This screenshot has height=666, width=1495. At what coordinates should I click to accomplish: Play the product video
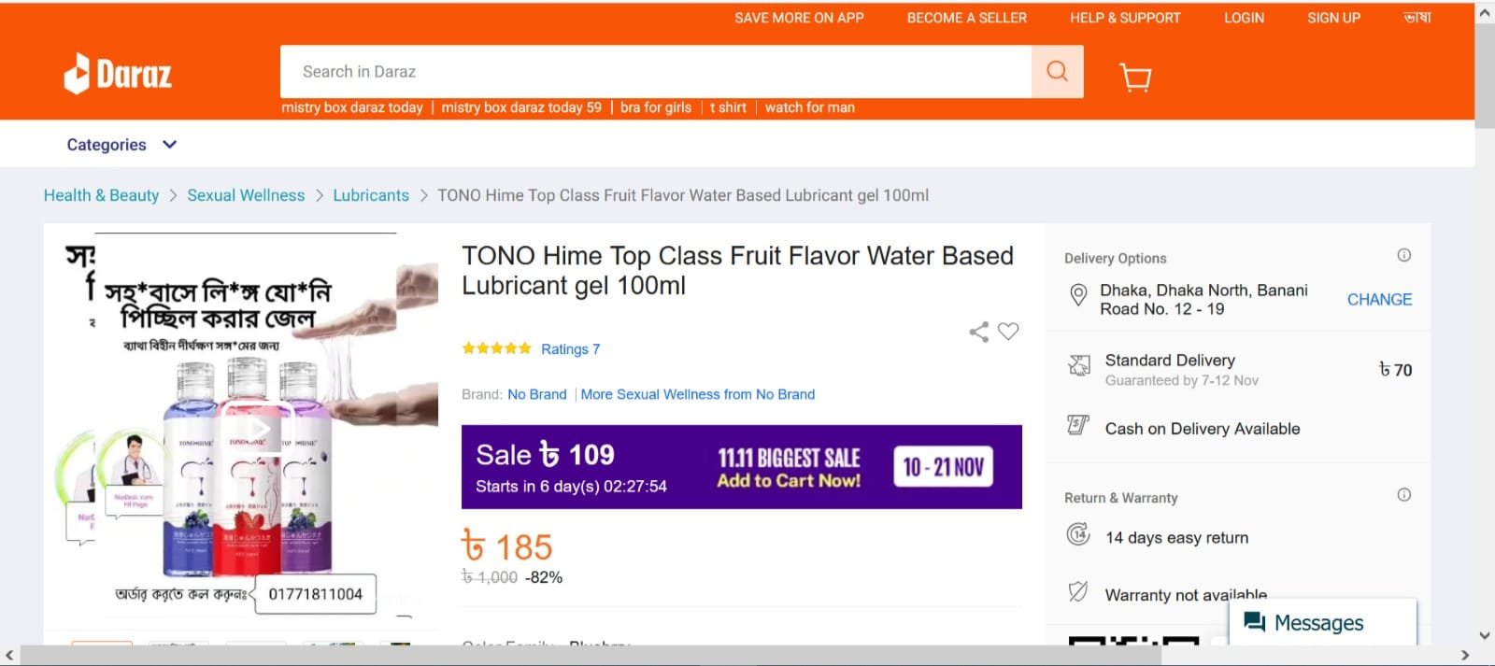(259, 429)
